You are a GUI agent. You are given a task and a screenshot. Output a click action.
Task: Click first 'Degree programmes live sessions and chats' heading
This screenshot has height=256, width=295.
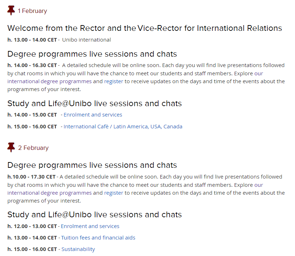92,54
